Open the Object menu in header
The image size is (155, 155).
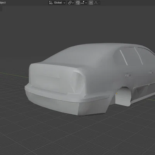pos(3,3)
